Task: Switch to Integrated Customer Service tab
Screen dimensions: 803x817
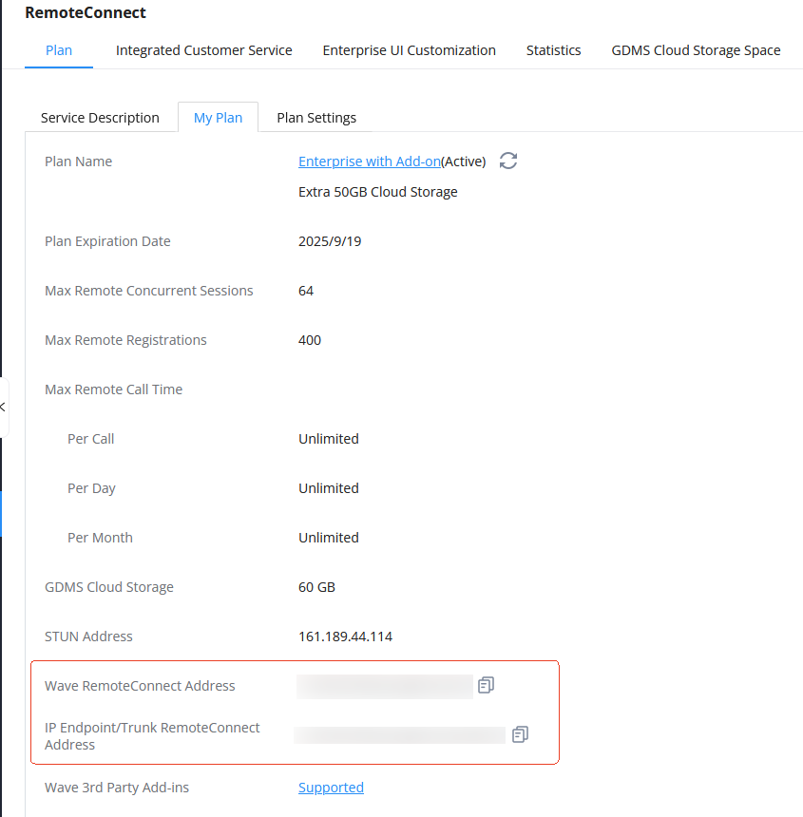Action: coord(203,50)
